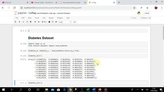
Task: Go back in browser history
Action: [x=3, y=8]
